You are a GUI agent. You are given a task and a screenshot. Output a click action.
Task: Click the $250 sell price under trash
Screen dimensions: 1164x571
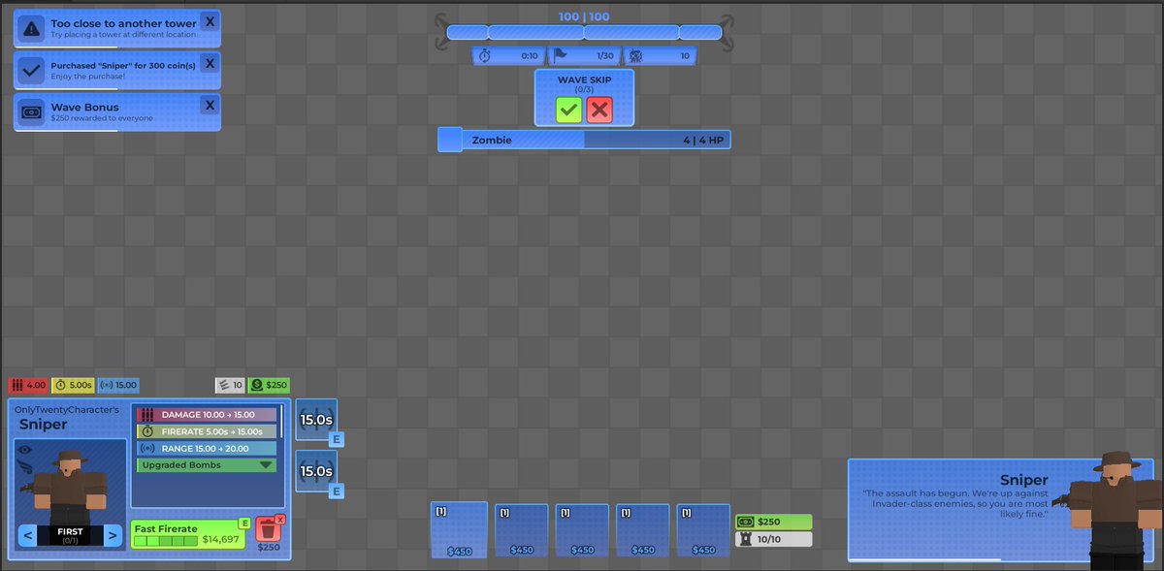coord(268,548)
